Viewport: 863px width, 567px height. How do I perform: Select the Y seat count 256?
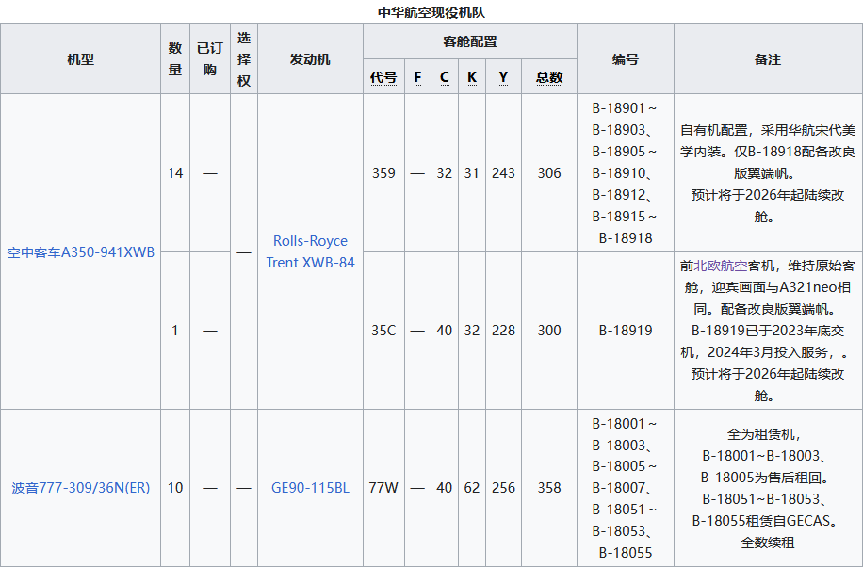(504, 488)
